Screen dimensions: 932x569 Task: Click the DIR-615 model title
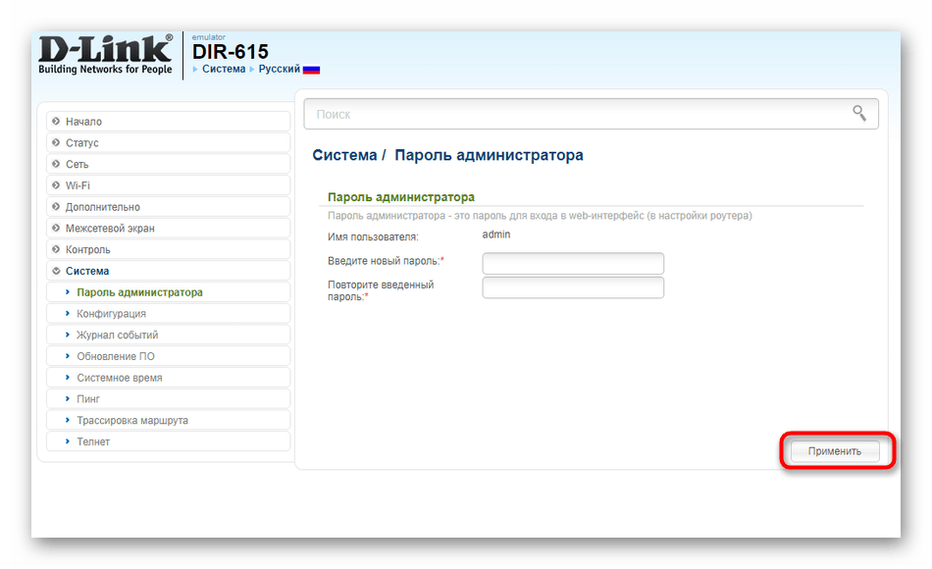(231, 52)
